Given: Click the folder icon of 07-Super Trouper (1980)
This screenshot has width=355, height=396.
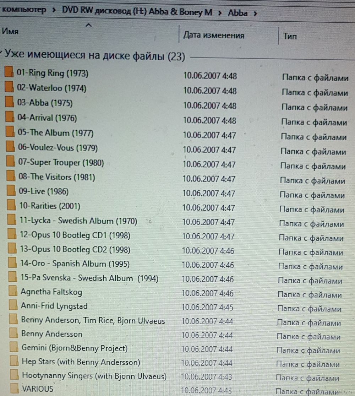Looking at the screenshot, I should [11, 161].
